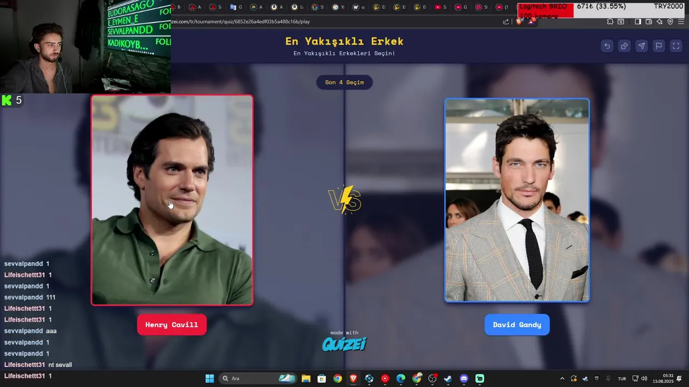This screenshot has width=689, height=387.
Task: Click the report flag icon
Action: tap(659, 46)
